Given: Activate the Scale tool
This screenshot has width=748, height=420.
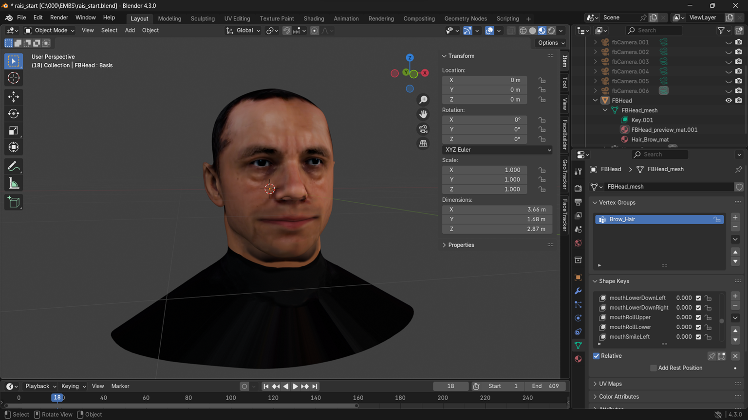Looking at the screenshot, I should [14, 130].
